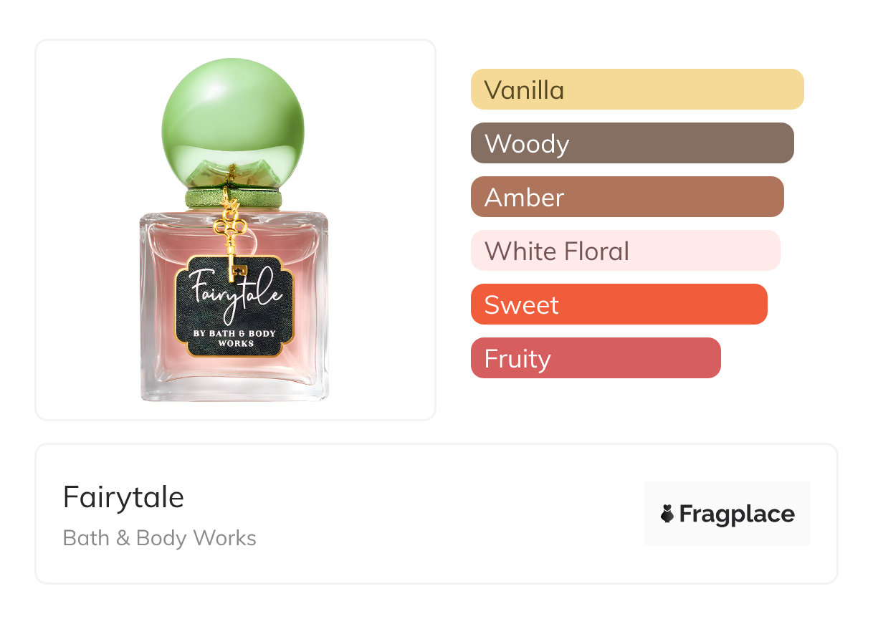The image size is (873, 619).
Task: Click the clear glass base of the bottle
Action: point(234,390)
